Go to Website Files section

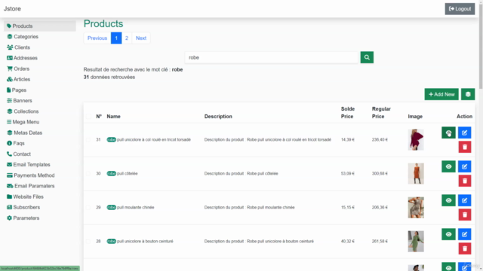pos(40,196)
